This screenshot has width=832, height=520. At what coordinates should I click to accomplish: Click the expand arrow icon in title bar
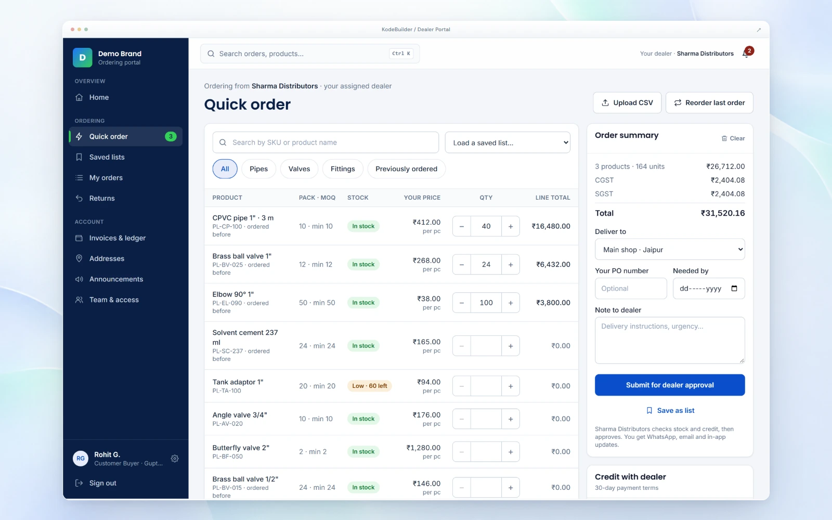(759, 30)
